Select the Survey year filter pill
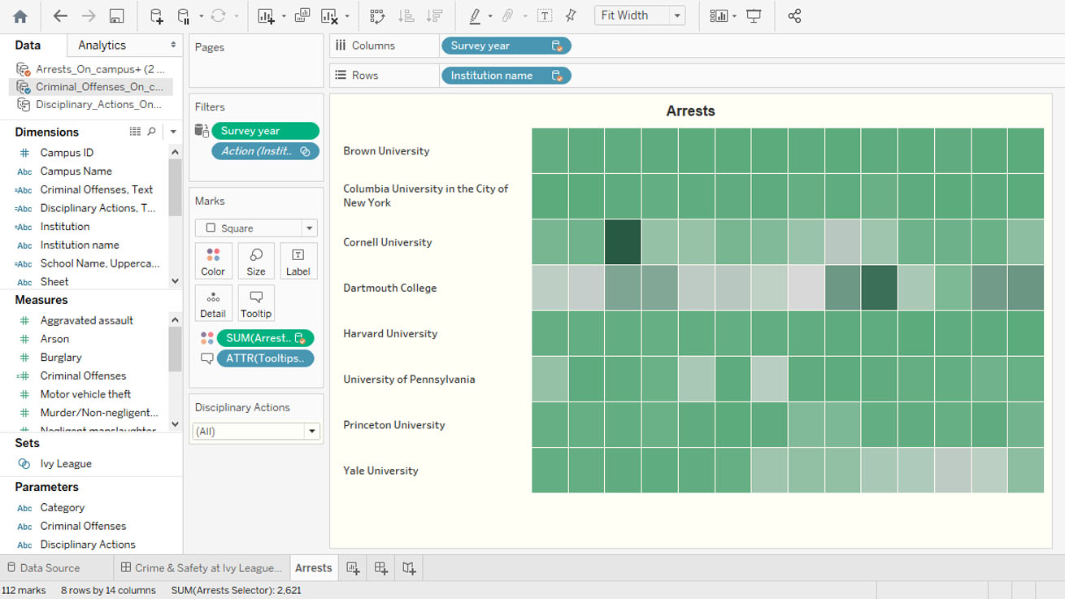The height and width of the screenshot is (599, 1065). 265,131
